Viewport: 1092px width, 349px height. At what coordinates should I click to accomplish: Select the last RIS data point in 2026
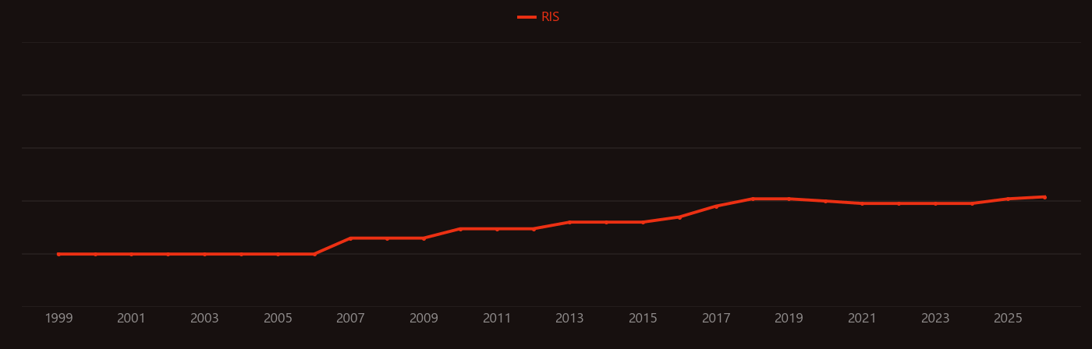click(1044, 197)
